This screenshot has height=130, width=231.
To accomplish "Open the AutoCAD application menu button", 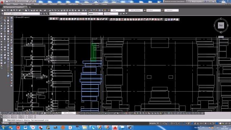I will 2,2.
